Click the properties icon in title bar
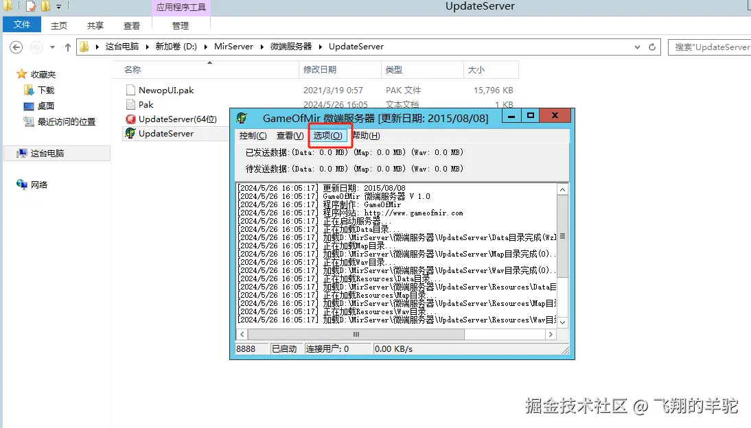This screenshot has height=428, width=751. pos(31,6)
